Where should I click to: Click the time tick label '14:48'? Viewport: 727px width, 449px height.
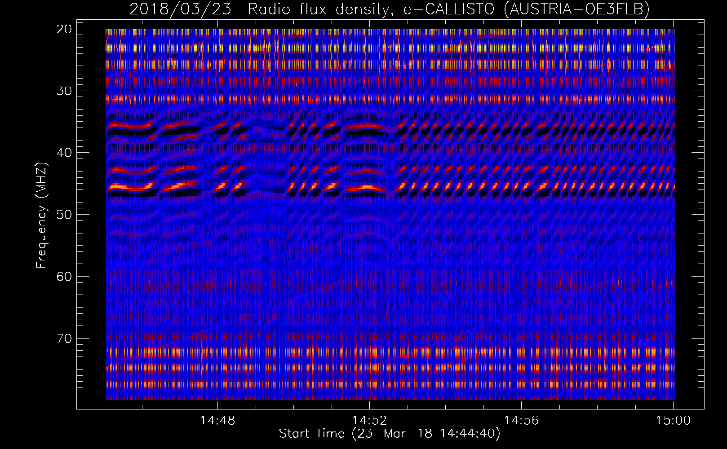pos(217,421)
